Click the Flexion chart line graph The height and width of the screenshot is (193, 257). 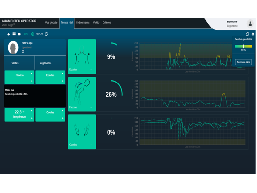[192, 94]
